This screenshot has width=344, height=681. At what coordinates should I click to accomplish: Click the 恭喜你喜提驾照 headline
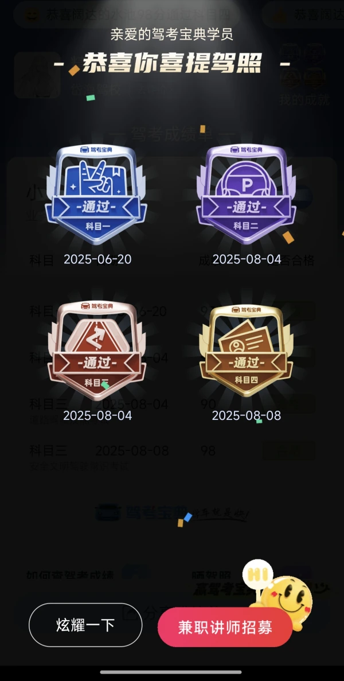[x=172, y=64]
